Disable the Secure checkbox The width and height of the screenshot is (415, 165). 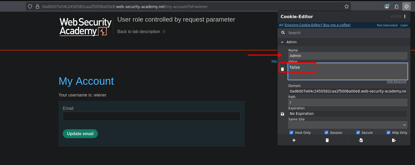click(358, 132)
